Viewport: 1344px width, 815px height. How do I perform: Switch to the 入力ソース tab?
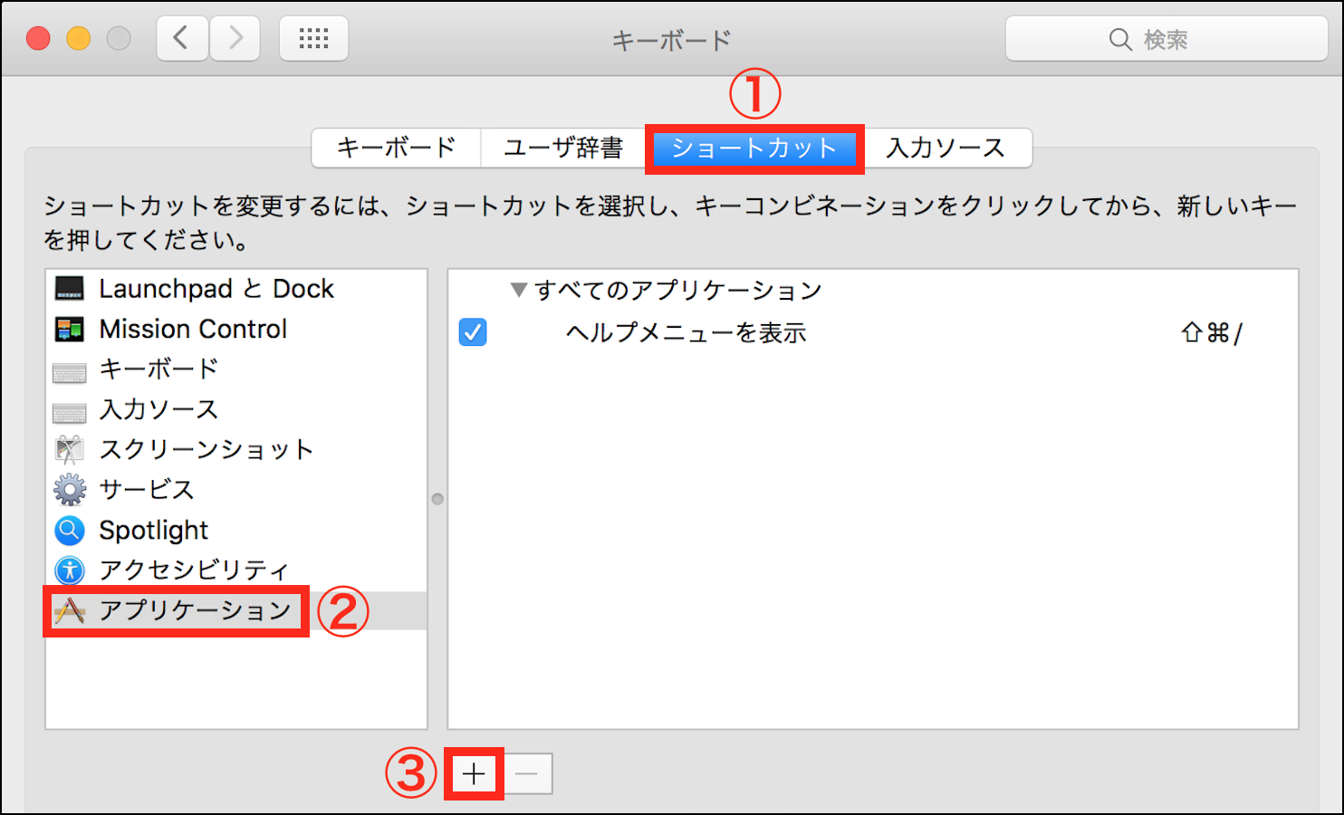click(946, 148)
